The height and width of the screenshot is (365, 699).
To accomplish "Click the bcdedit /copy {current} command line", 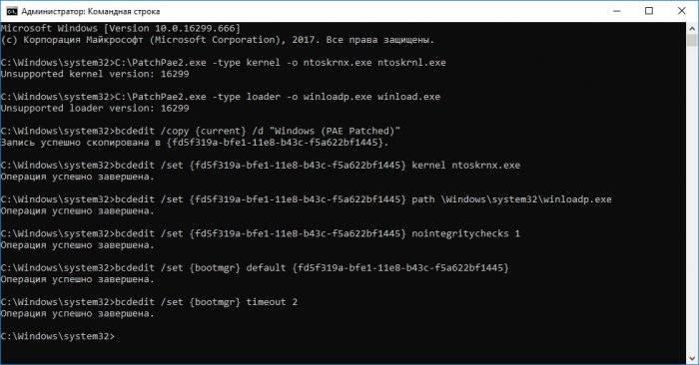I will [258, 131].
